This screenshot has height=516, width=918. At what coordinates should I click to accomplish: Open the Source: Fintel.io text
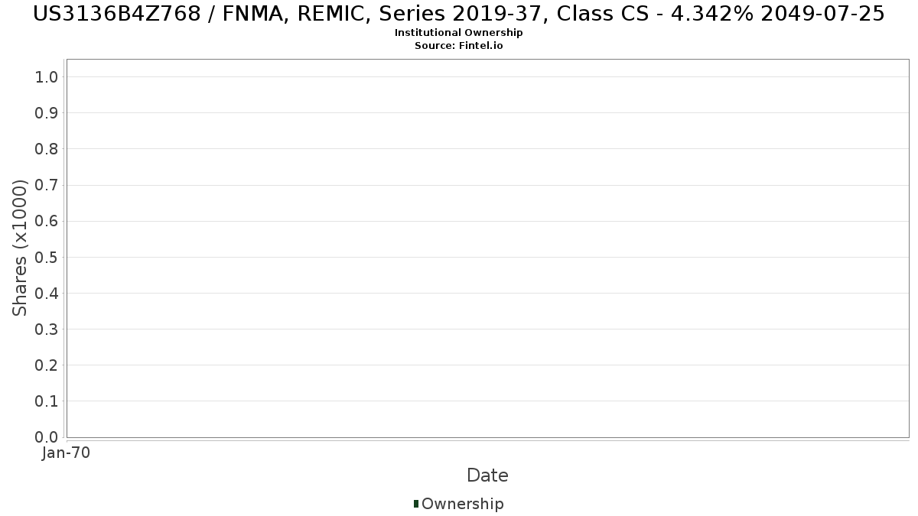pyautogui.click(x=459, y=46)
